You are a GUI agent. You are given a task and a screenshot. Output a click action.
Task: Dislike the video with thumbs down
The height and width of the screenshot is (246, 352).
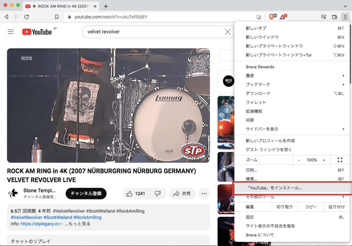point(158,194)
